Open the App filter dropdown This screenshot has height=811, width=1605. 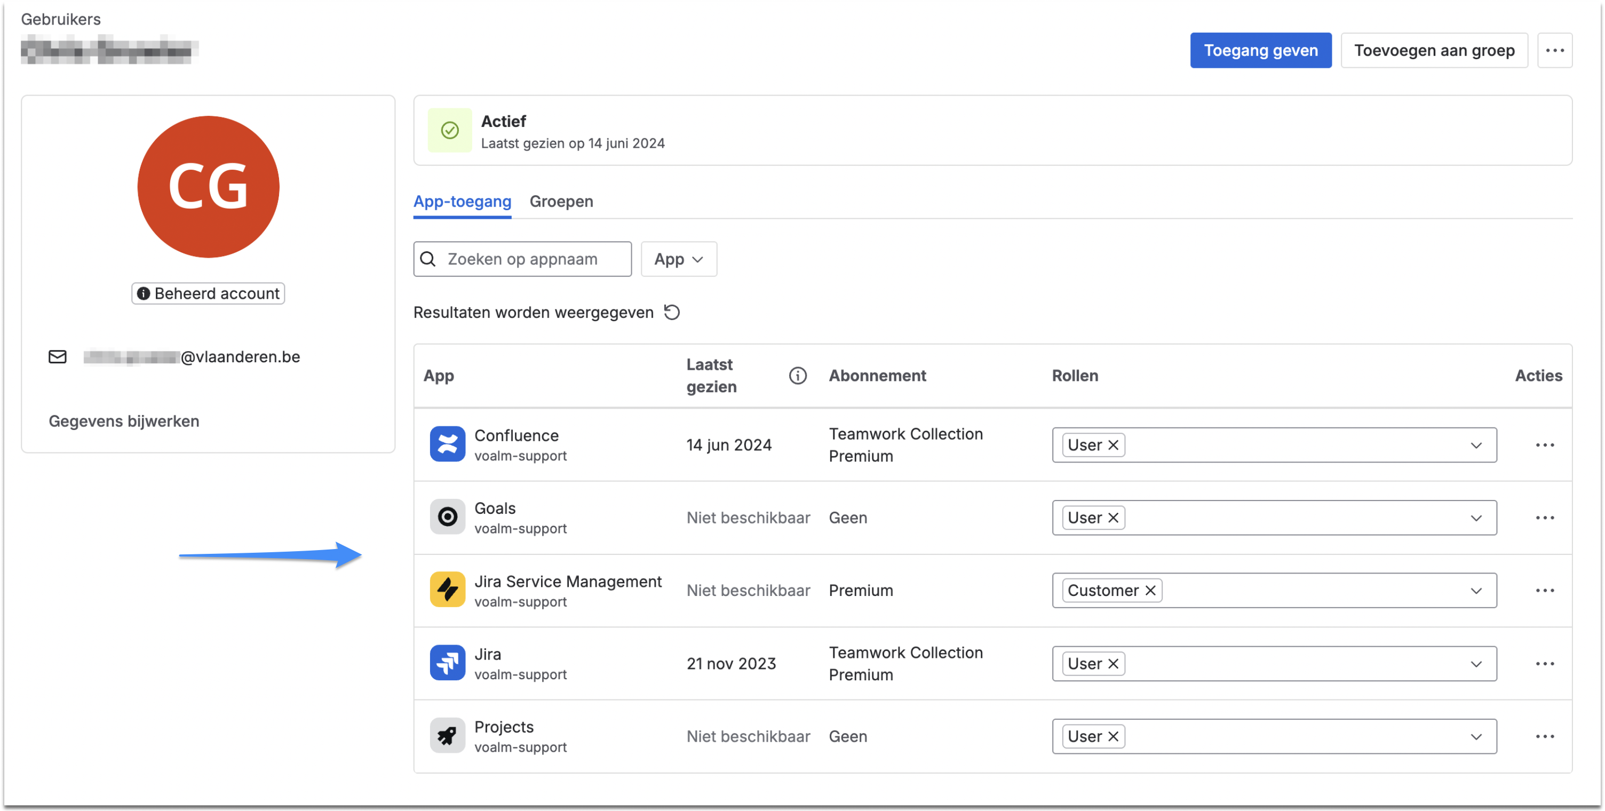pyautogui.click(x=678, y=259)
